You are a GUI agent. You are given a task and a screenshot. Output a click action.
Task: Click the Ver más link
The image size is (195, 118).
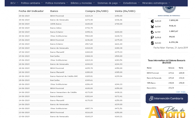coord(182,92)
